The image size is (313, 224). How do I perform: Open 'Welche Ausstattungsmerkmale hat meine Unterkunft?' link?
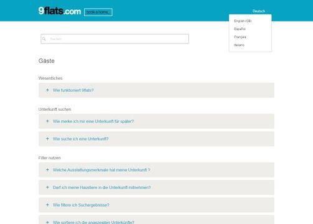102,170
